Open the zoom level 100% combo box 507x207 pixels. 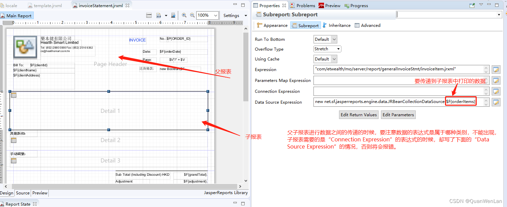coord(207,15)
